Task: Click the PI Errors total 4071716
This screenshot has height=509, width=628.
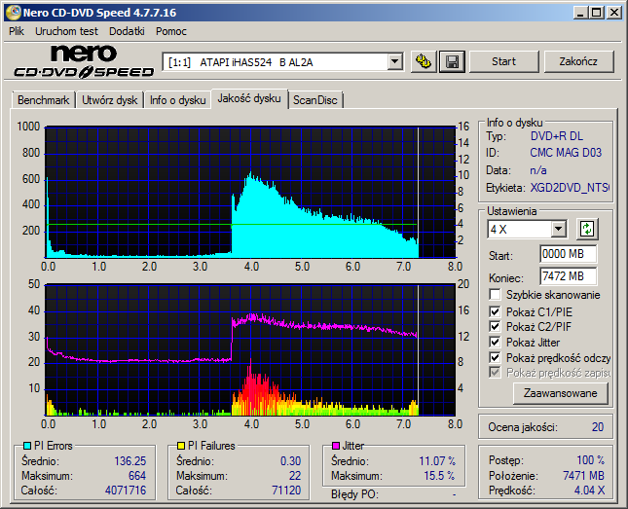Action: click(126, 491)
